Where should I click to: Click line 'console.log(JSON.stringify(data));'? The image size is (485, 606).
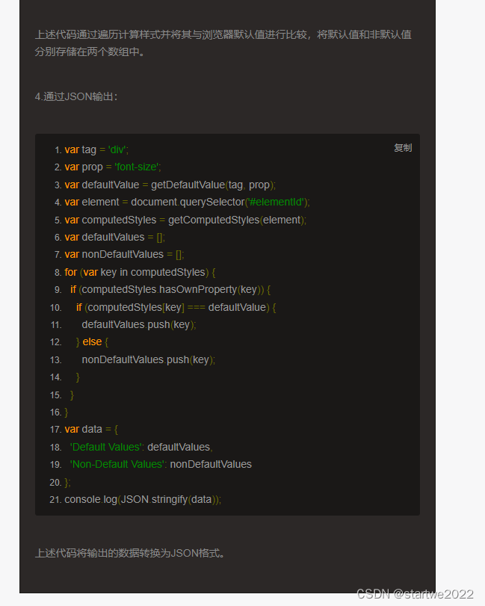(x=143, y=500)
